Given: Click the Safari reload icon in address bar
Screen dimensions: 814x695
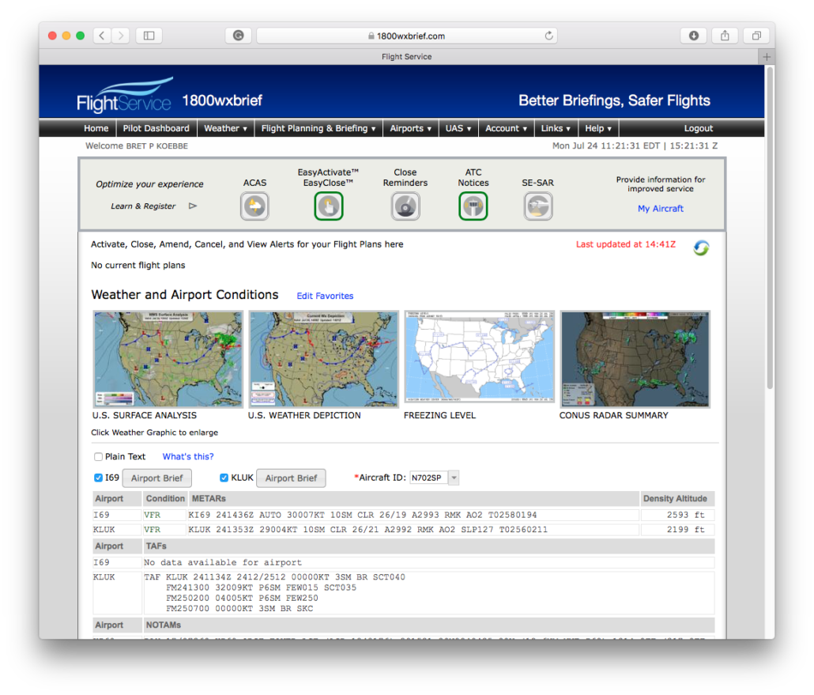Looking at the screenshot, I should pyautogui.click(x=548, y=35).
